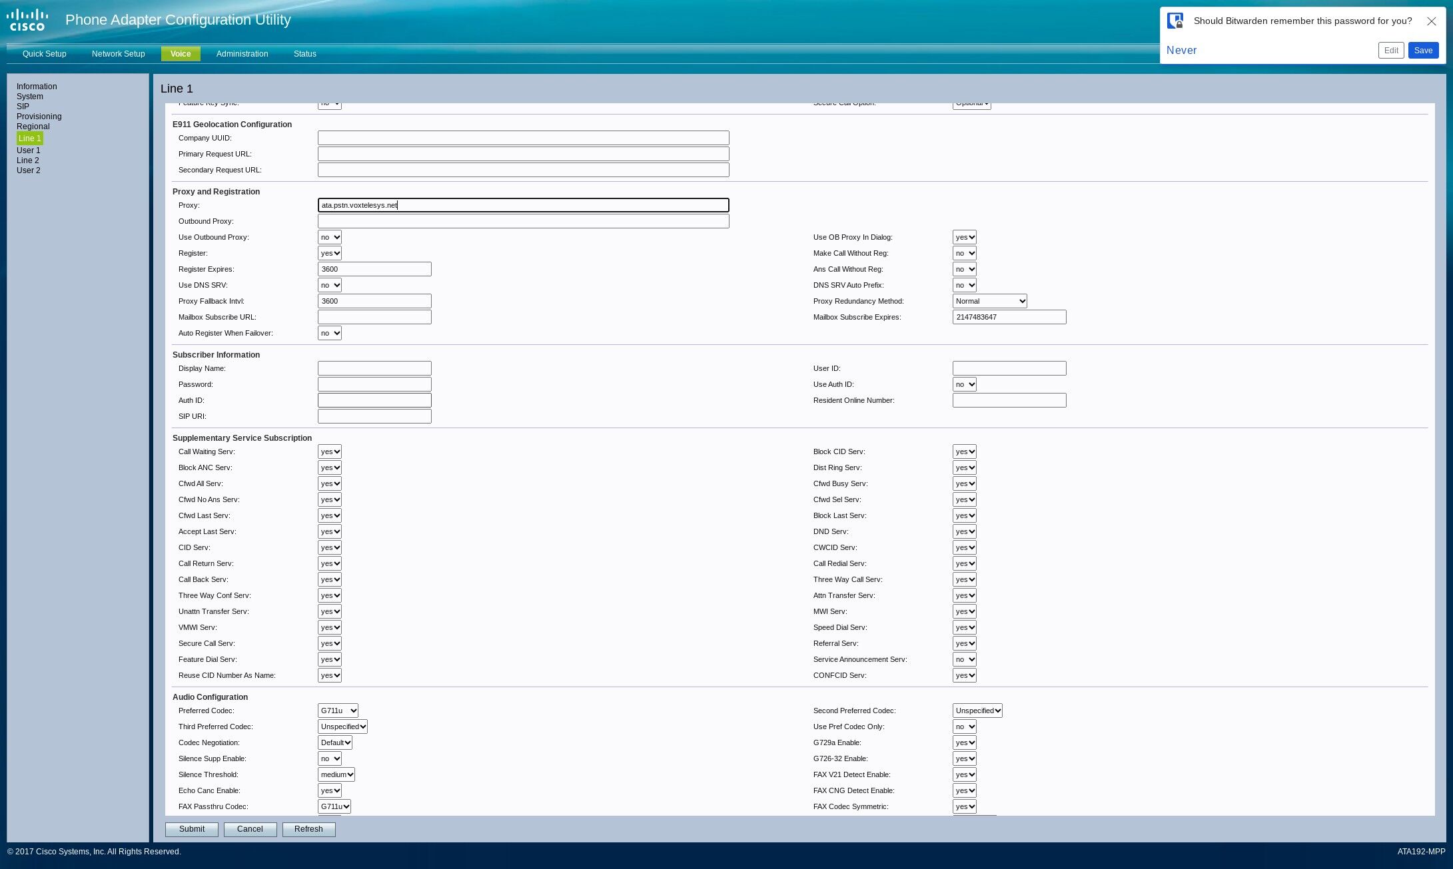Open System in the sidebar
The height and width of the screenshot is (869, 1453).
[x=30, y=97]
